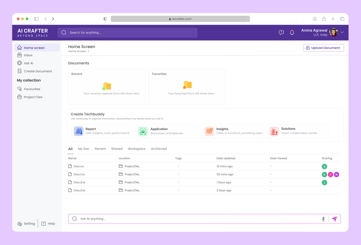The height and width of the screenshot is (245, 361).
Task: Switch to the Shared tab
Action: click(117, 148)
